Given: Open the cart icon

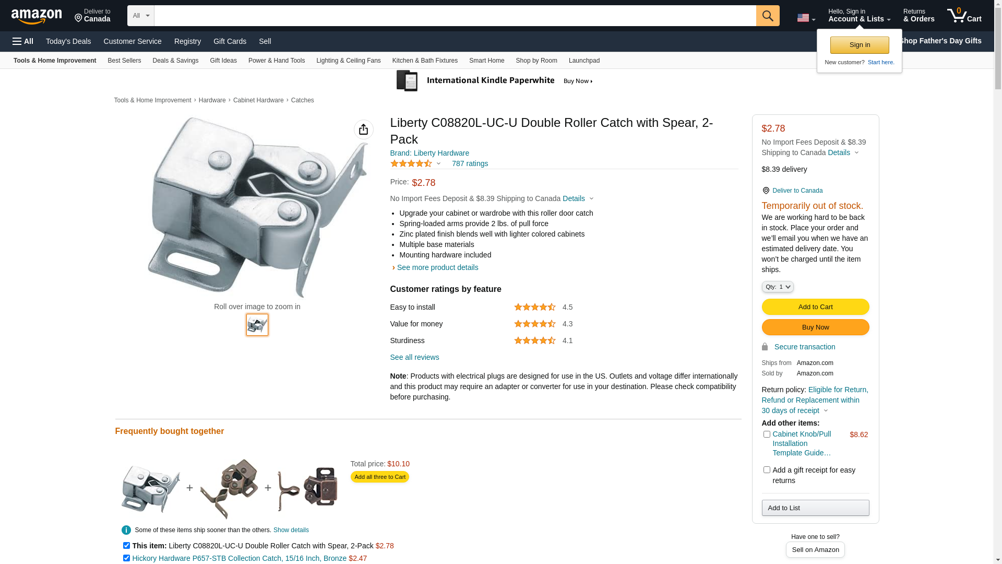Looking at the screenshot, I should [x=964, y=16].
